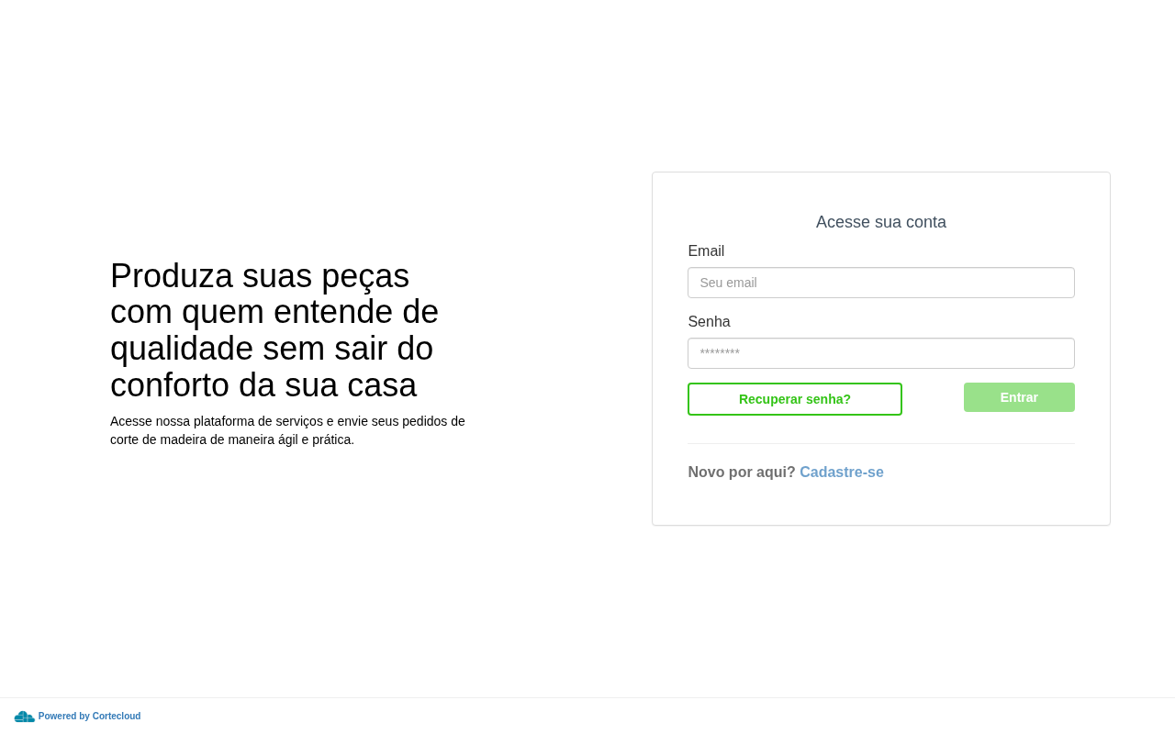This screenshot has height=734, width=1175.
Task: Open the Powered by Cortecloud link
Action: (x=89, y=717)
